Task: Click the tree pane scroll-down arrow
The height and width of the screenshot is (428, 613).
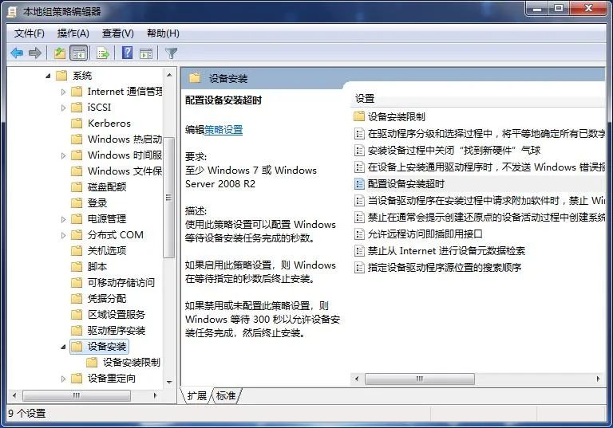Action: 169,382
